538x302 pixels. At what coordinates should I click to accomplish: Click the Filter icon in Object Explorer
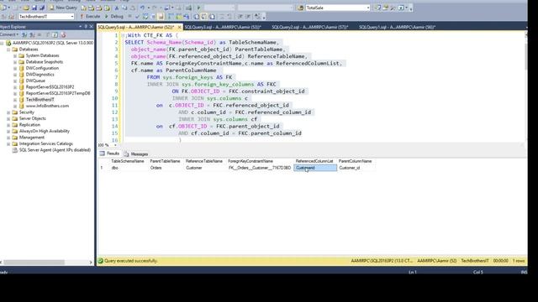pos(47,34)
